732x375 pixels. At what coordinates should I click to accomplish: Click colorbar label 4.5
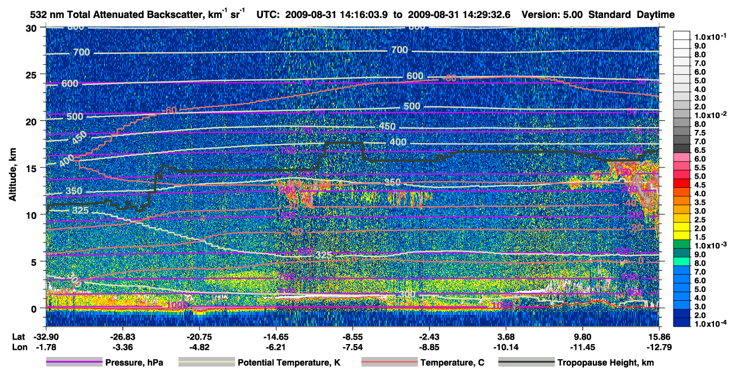(x=699, y=186)
